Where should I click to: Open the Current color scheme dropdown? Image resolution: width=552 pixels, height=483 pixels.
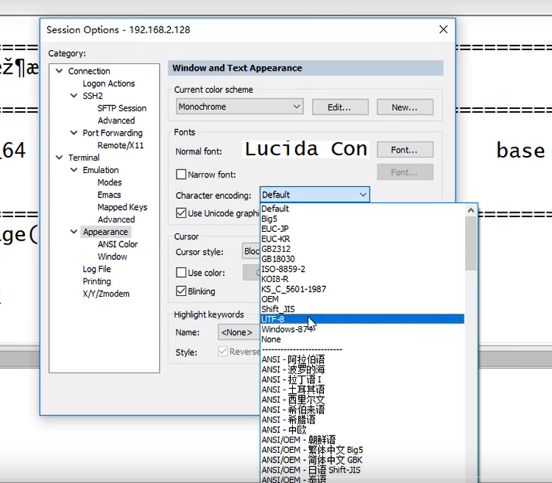coord(239,107)
